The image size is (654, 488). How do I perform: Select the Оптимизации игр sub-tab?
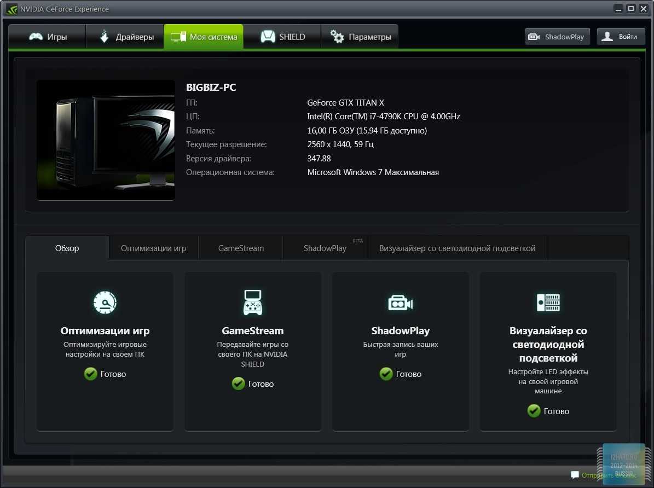(x=153, y=248)
